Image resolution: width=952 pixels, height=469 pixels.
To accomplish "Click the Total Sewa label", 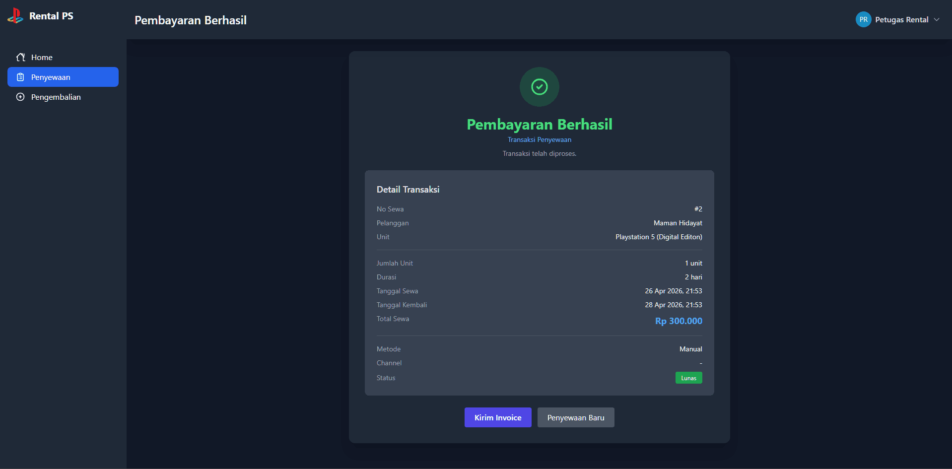I will tap(393, 319).
